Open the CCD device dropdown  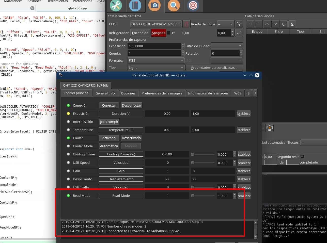156,24
